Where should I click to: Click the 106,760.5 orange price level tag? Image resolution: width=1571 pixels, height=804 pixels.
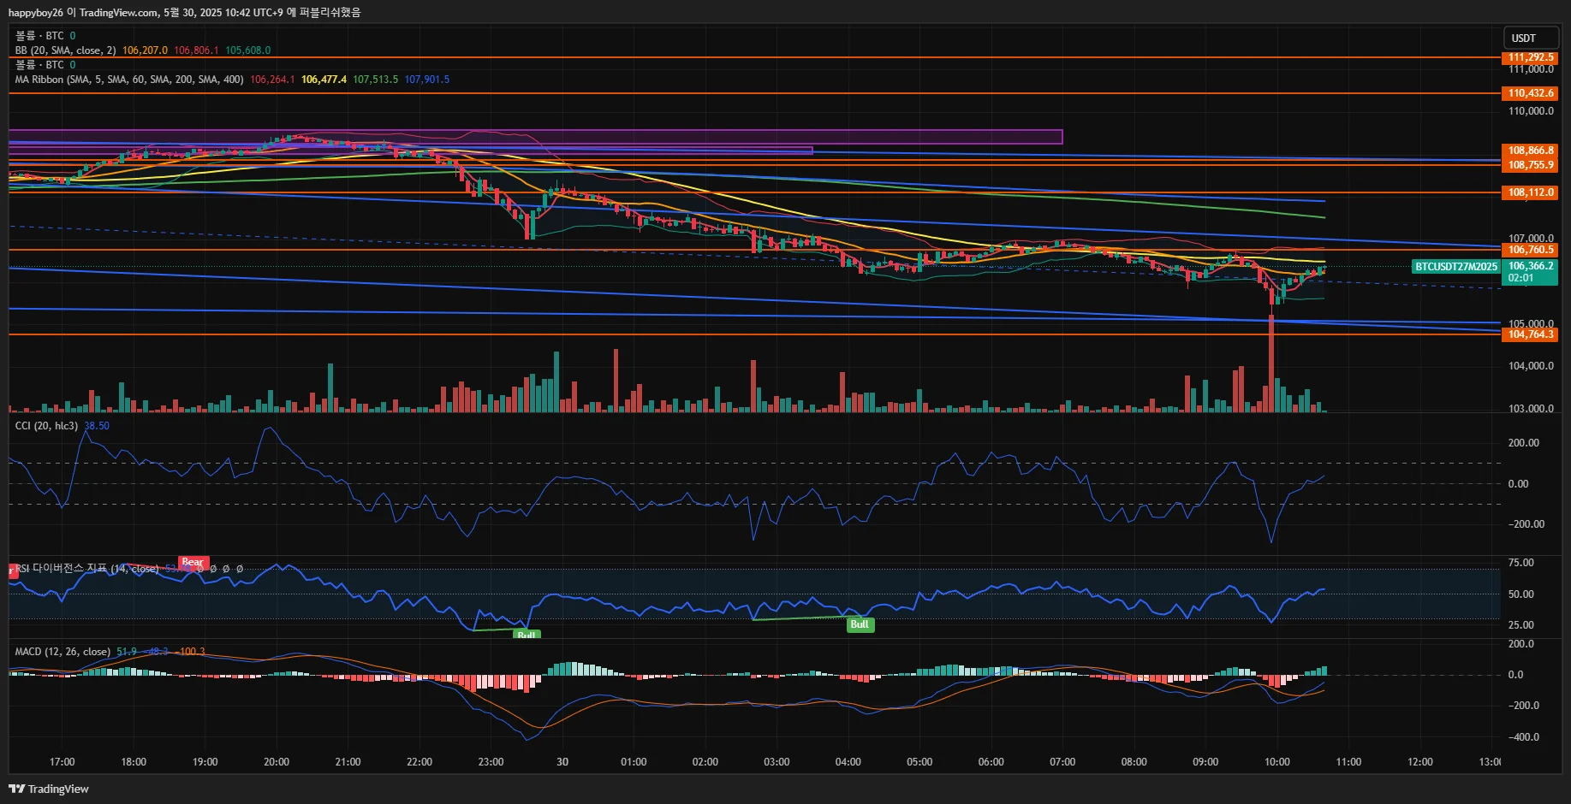1531,250
